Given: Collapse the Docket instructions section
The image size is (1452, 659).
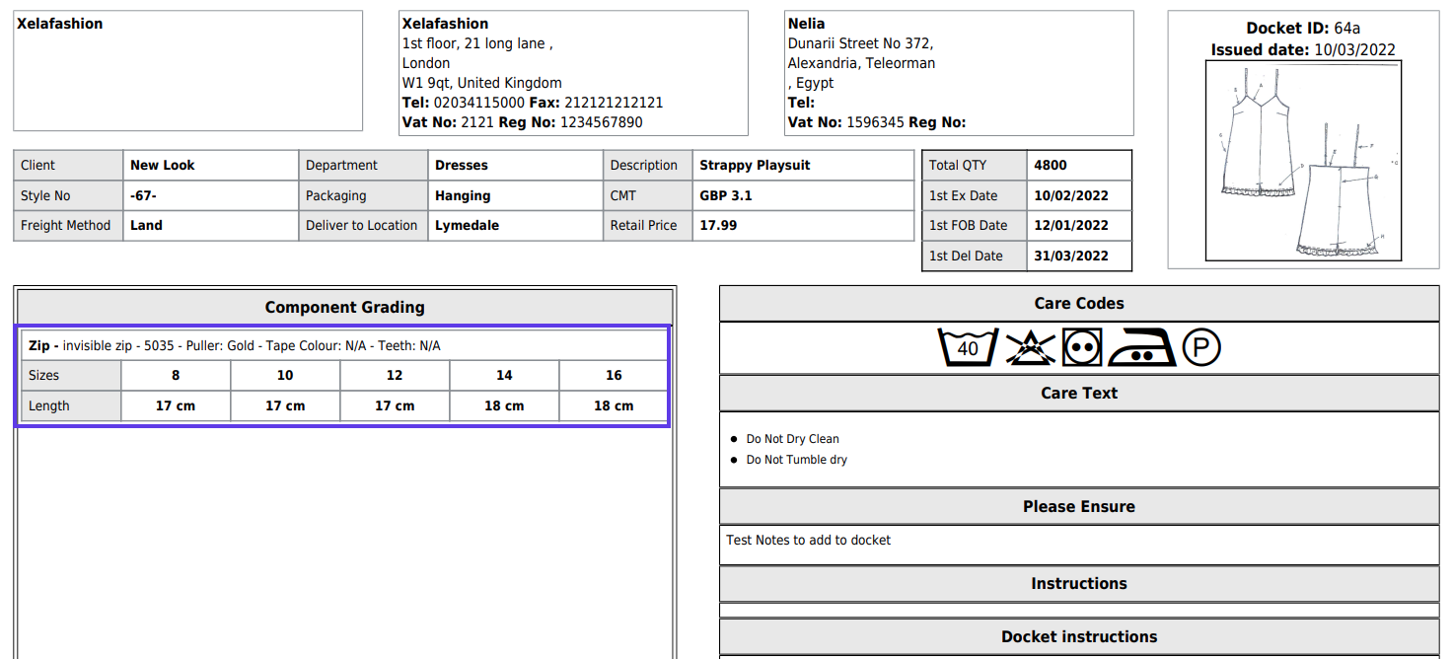Looking at the screenshot, I should tap(1079, 636).
